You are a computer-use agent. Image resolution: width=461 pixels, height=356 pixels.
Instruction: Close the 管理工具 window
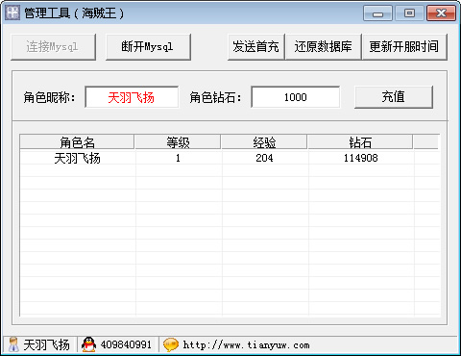(441, 13)
